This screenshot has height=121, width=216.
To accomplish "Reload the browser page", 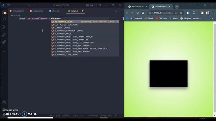I will click(137, 13).
